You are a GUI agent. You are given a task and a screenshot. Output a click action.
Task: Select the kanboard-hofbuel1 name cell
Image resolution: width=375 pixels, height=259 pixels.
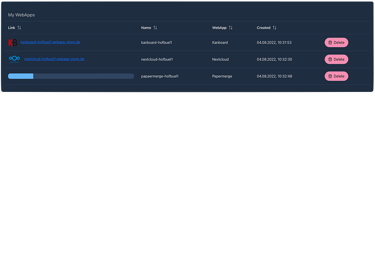[x=156, y=43]
